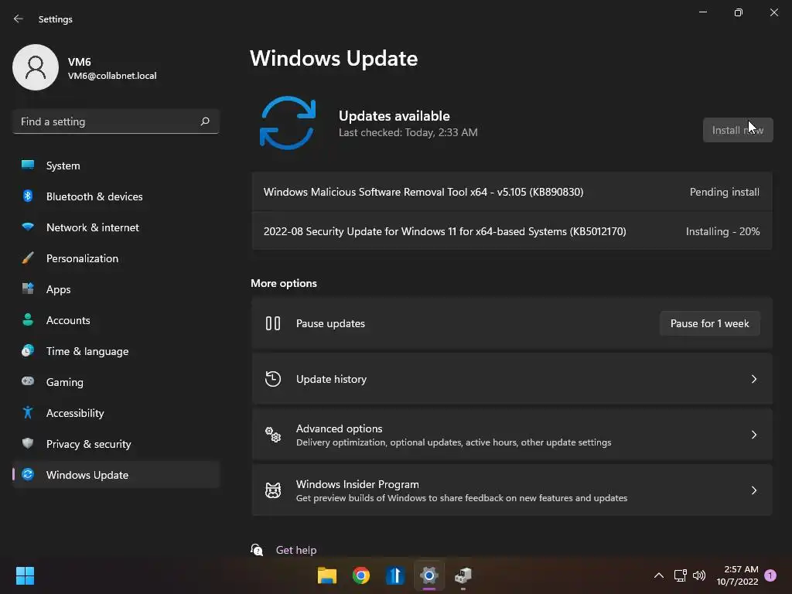Click the Apps grid icon
Viewport: 792px width, 594px height.
coord(28,289)
